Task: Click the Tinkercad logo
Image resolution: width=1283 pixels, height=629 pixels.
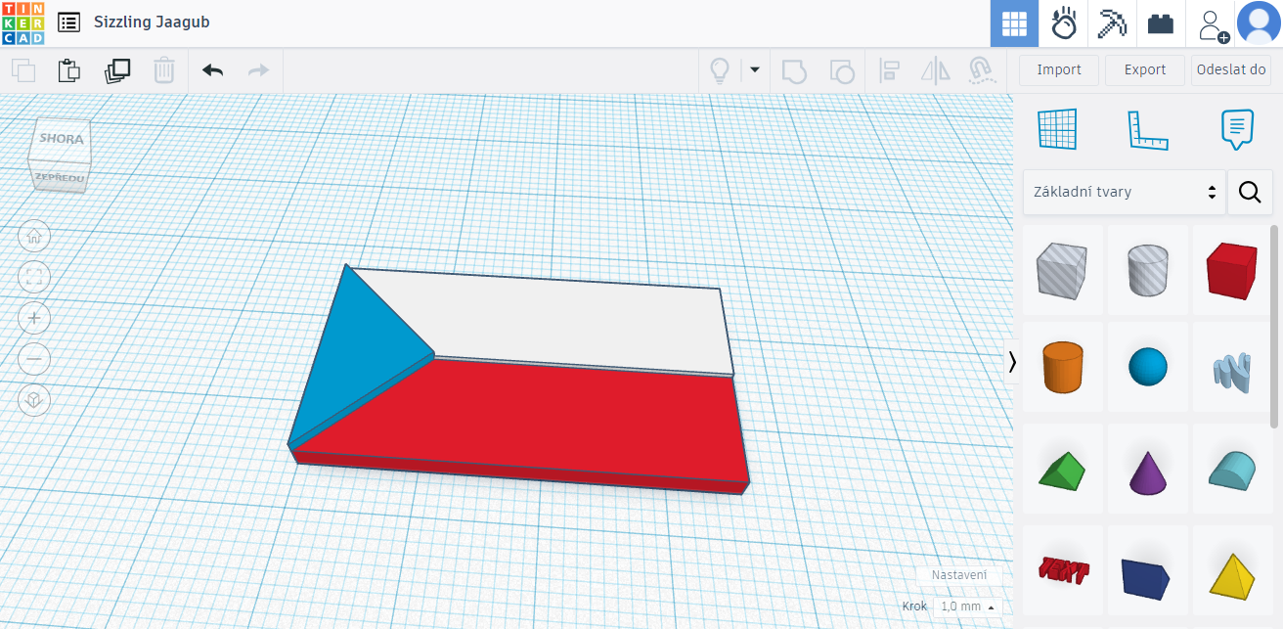Action: (22, 22)
